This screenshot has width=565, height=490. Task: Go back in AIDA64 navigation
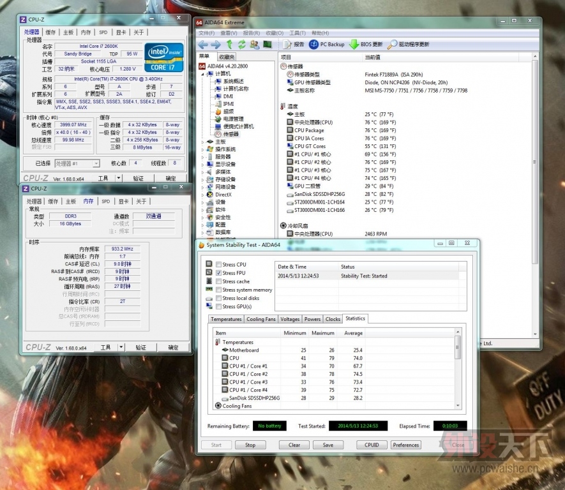point(203,45)
